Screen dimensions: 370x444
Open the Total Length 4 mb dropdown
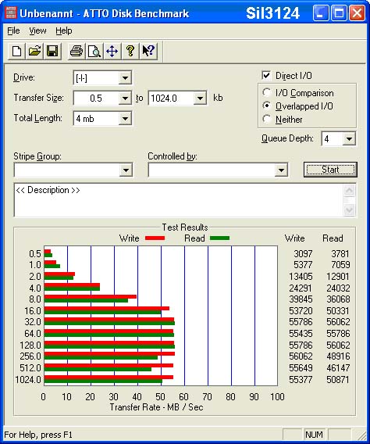pos(125,119)
